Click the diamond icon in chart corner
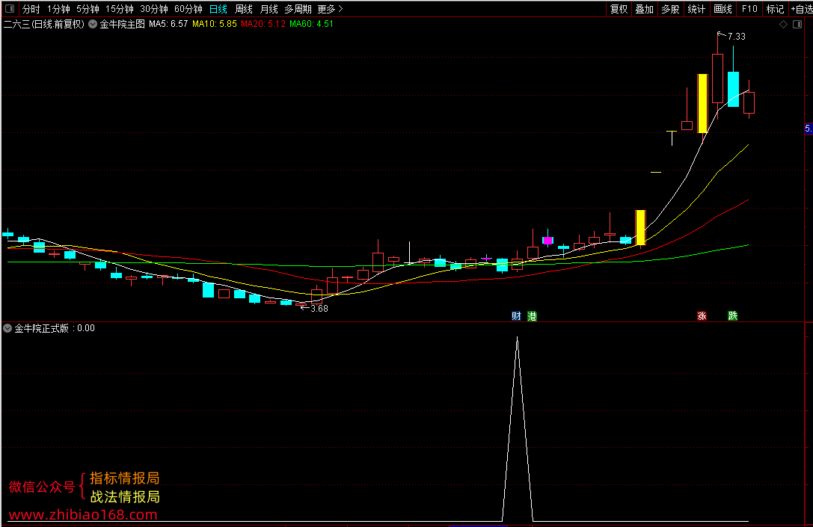 pos(783,25)
